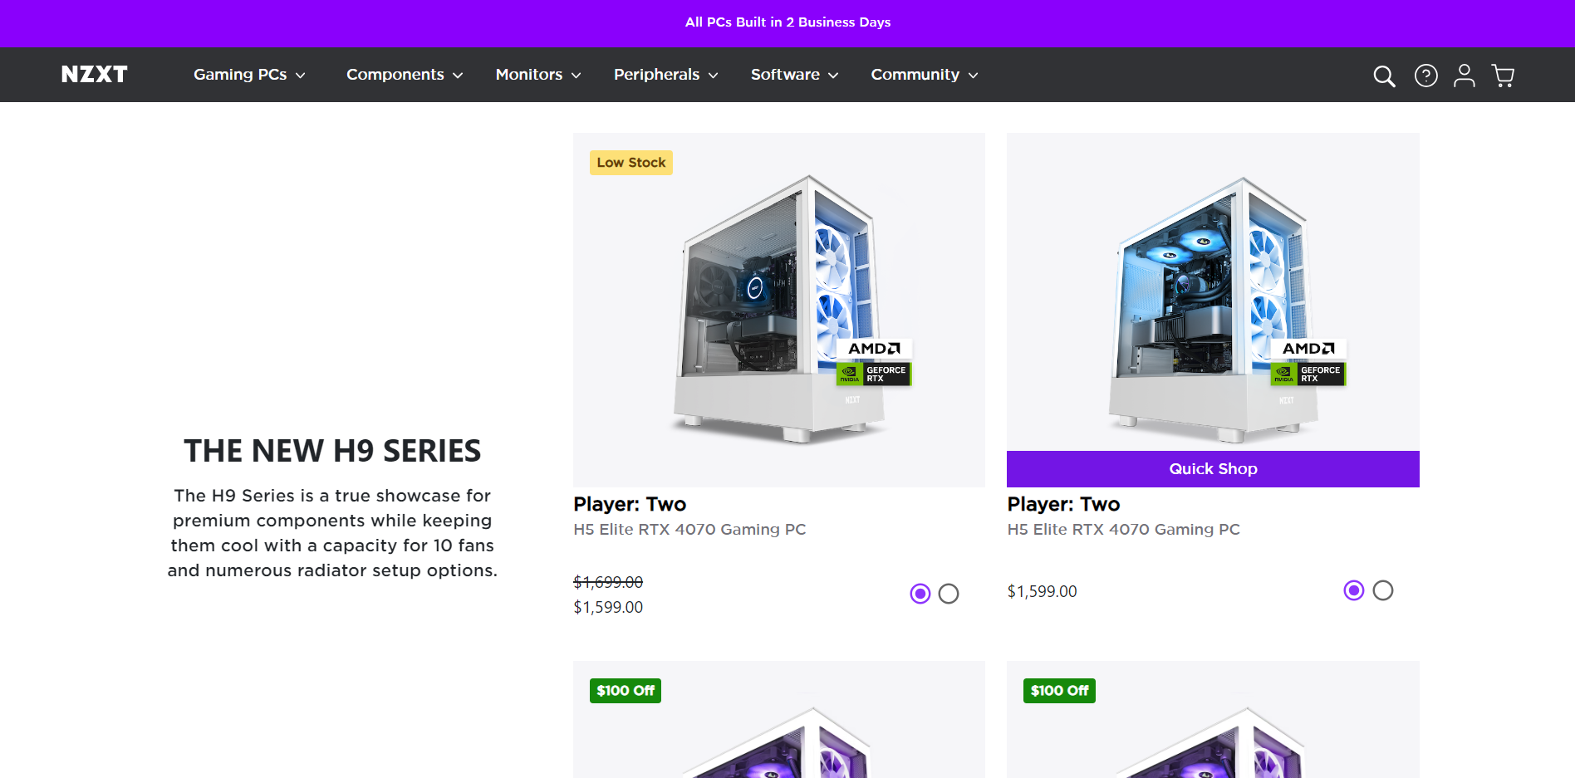View the shopping cart icon
The height and width of the screenshot is (778, 1575).
click(x=1503, y=76)
